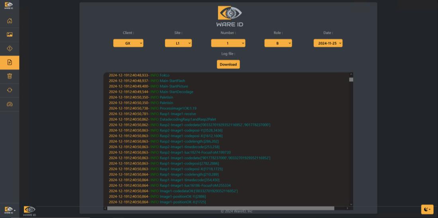Click the Ware ID logo at top-left of sidebar

coord(8,5)
